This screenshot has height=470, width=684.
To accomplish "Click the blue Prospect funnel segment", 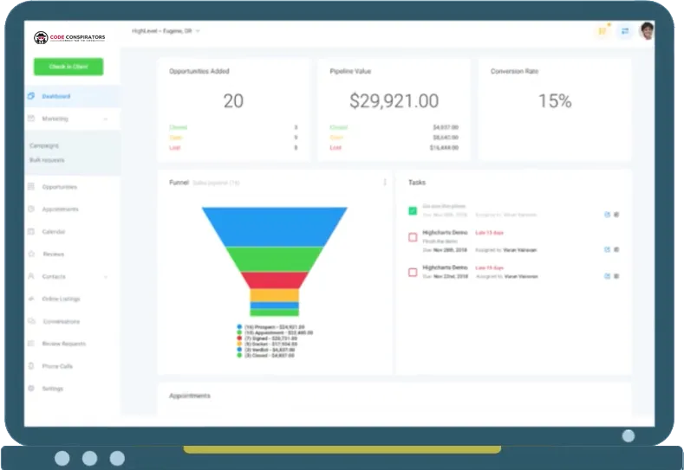I will (x=275, y=227).
